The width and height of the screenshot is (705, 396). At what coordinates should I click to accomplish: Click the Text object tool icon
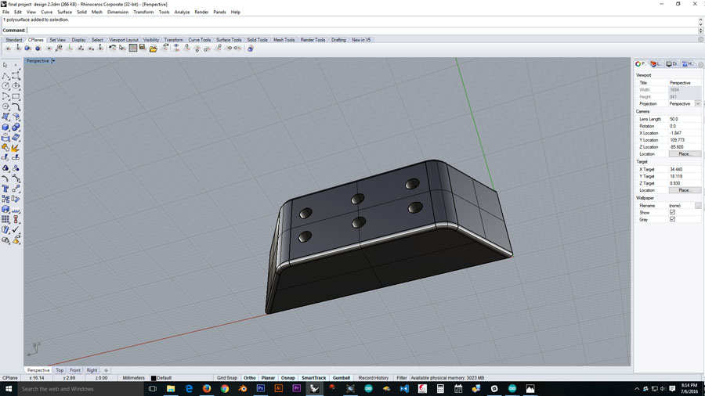(x=5, y=189)
